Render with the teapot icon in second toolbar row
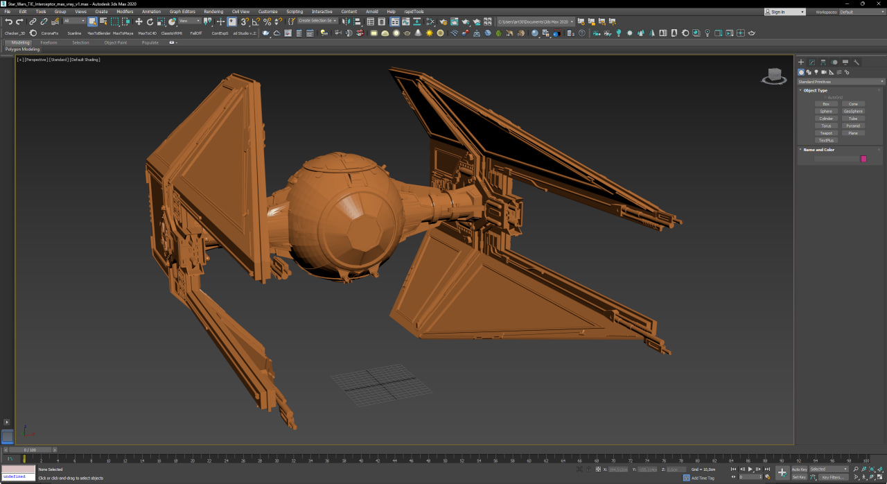The width and height of the screenshot is (887, 484). (x=265, y=33)
